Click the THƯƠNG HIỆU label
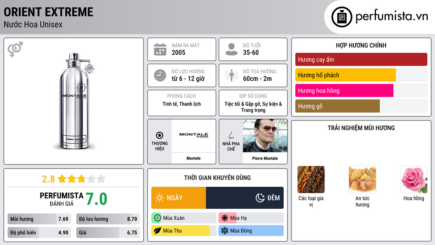This screenshot has height=245, width=435. [x=160, y=146]
